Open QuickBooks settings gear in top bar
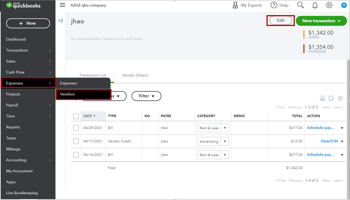This screenshot has width=350, height=200. point(329,5)
